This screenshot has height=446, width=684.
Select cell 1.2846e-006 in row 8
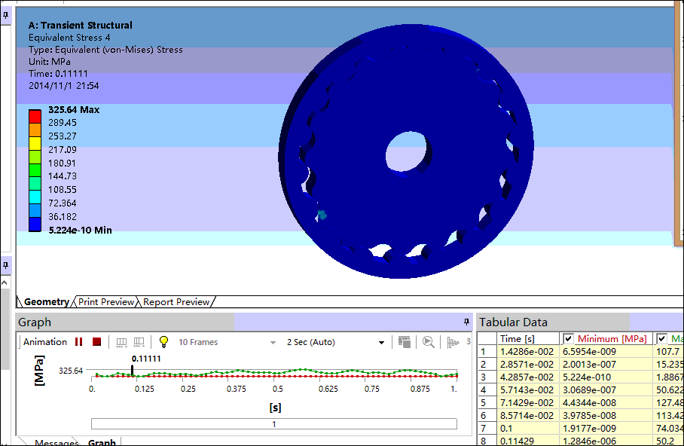[606, 441]
